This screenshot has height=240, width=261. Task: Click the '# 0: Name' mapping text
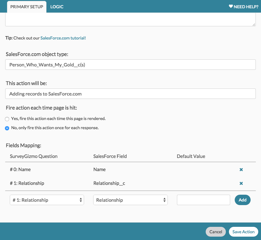20,170
